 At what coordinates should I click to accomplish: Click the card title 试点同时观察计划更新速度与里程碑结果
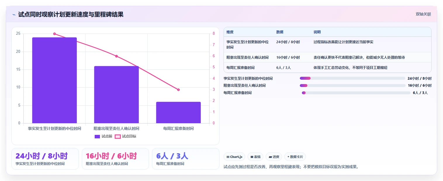[x=71, y=14]
